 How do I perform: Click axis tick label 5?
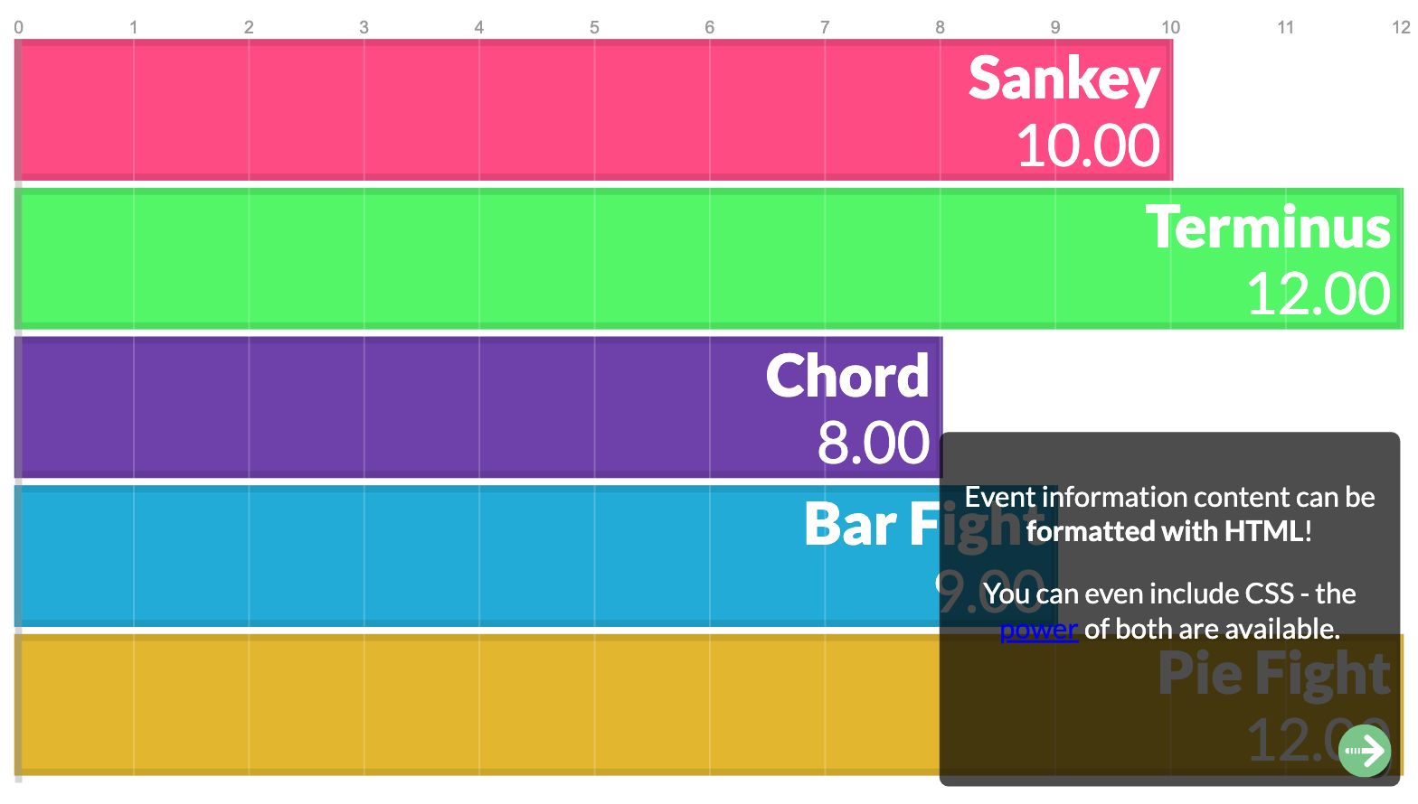pyautogui.click(x=594, y=27)
